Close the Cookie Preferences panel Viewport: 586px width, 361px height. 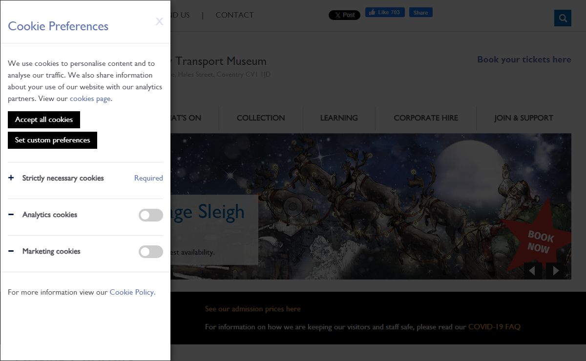pos(159,21)
